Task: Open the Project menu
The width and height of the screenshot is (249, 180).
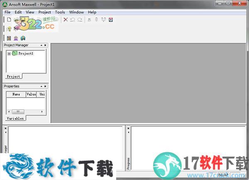Action: click(45, 12)
